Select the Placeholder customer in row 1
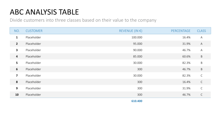This screenshot has width=221, height=124. [33, 38]
